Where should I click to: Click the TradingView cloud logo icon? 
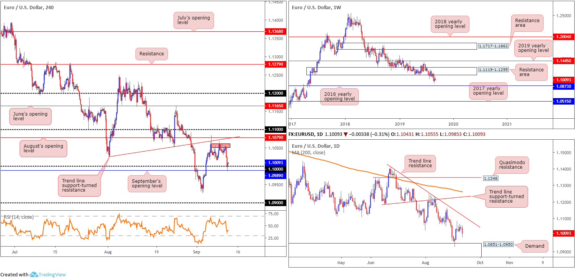tap(34, 274)
